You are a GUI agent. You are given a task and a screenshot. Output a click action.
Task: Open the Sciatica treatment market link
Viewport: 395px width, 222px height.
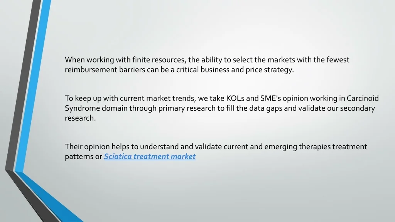(150, 156)
